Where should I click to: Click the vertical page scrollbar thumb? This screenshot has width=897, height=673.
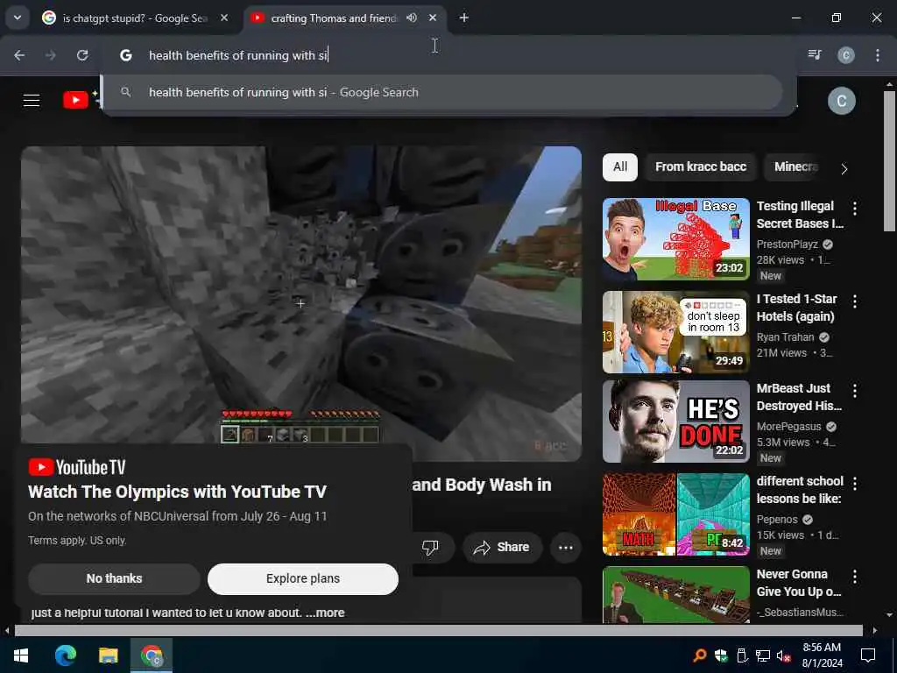pyautogui.click(x=889, y=160)
